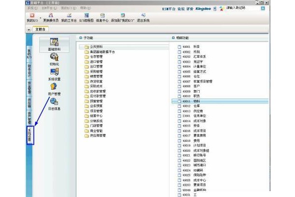295x197 pixels.
Task: Open the second menu bar item
Action: (x=49, y=8)
